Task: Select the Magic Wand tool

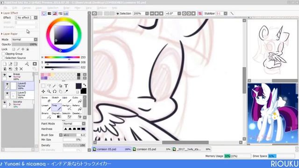Action: click(55, 86)
